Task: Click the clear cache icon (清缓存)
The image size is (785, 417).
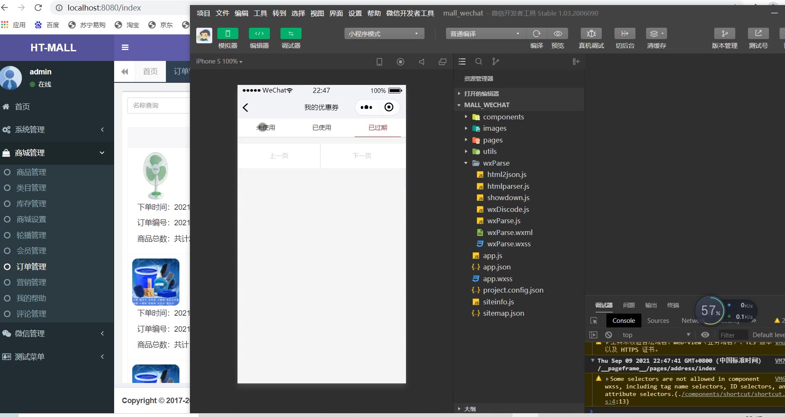Action: click(657, 34)
